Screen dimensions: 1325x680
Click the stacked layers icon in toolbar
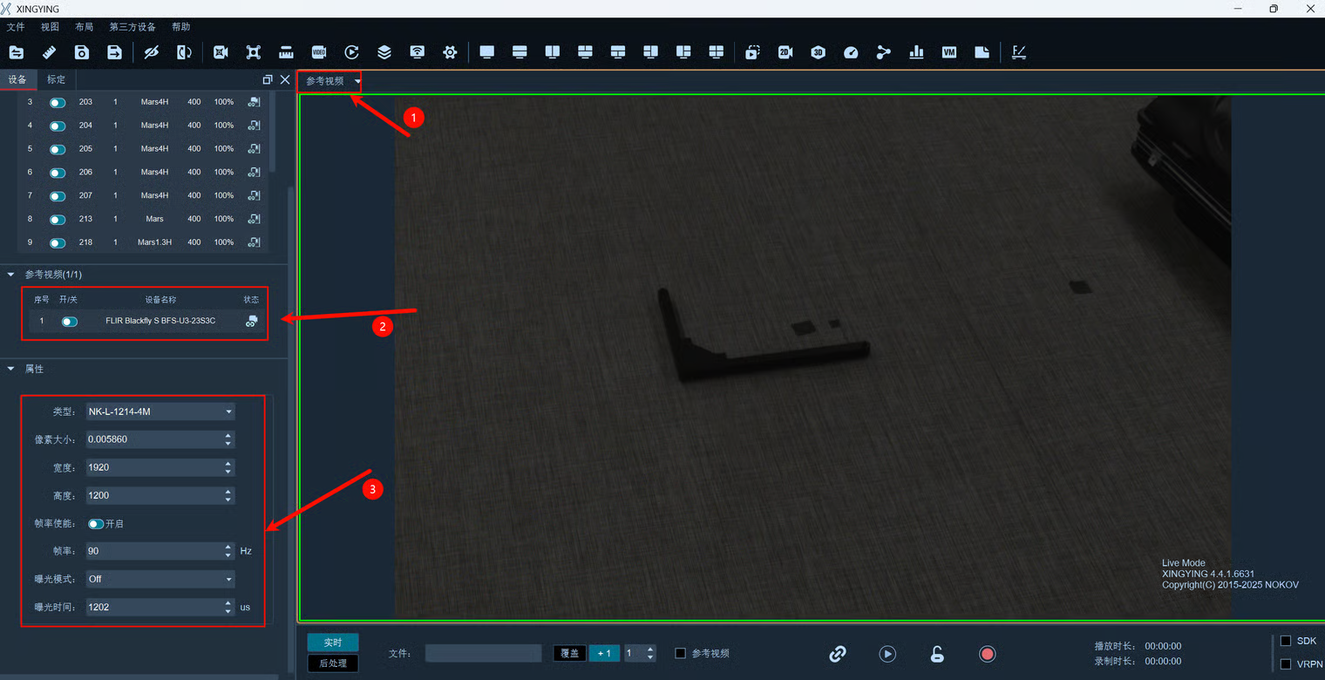click(384, 52)
